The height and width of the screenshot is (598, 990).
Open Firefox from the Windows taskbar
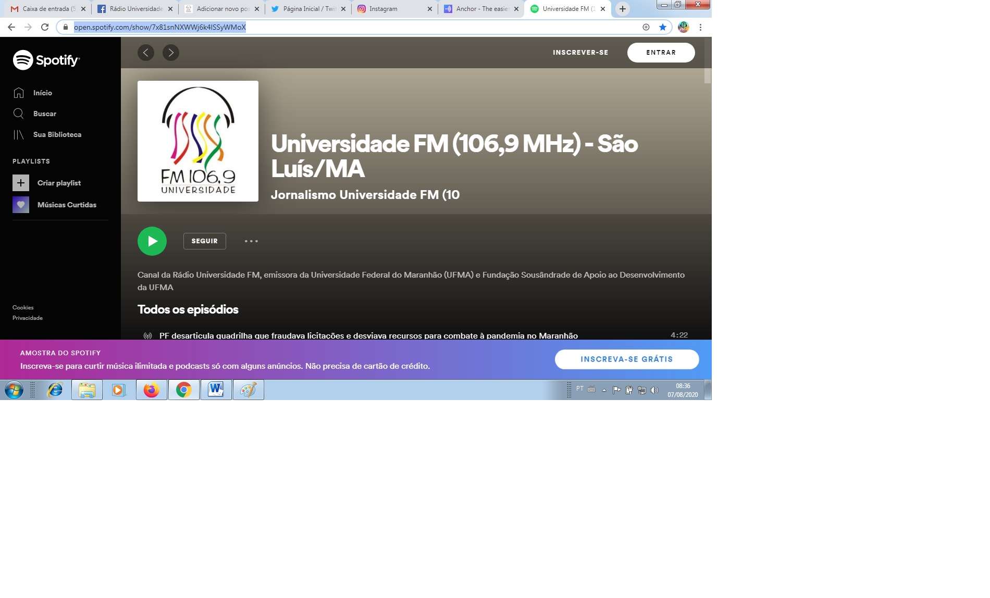tap(151, 390)
